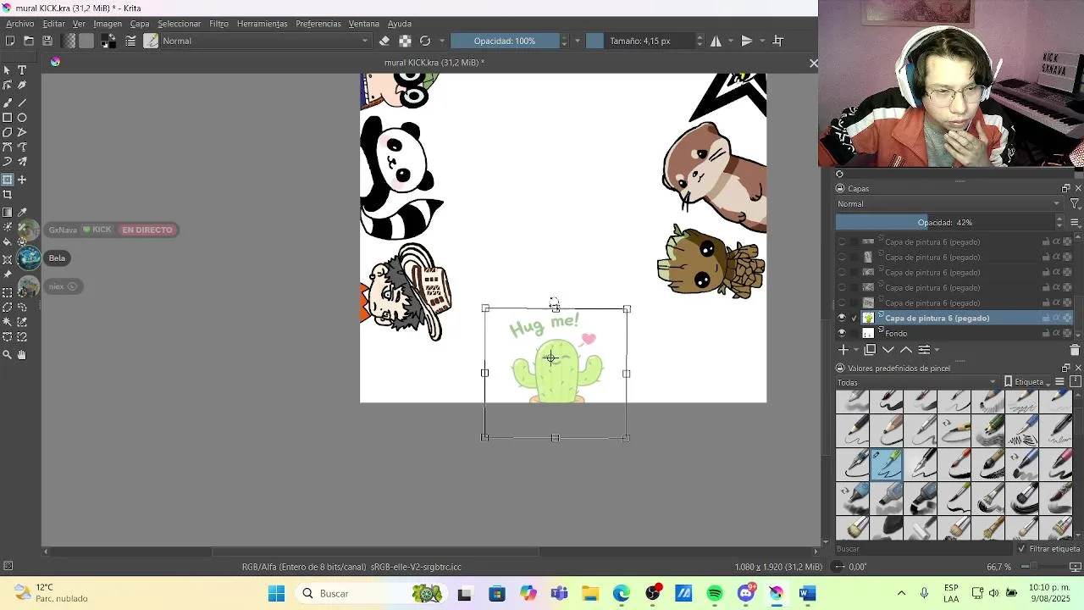The height and width of the screenshot is (610, 1084).
Task: Adjust the toolbar Opacidad 100% slider
Action: pos(505,41)
